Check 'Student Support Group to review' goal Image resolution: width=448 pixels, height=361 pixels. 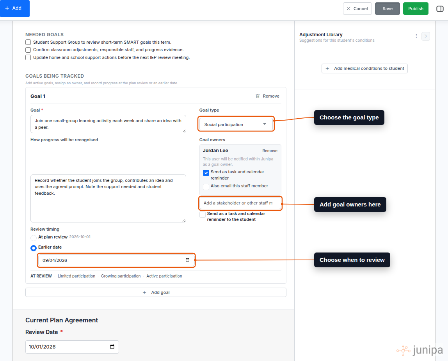coord(28,42)
